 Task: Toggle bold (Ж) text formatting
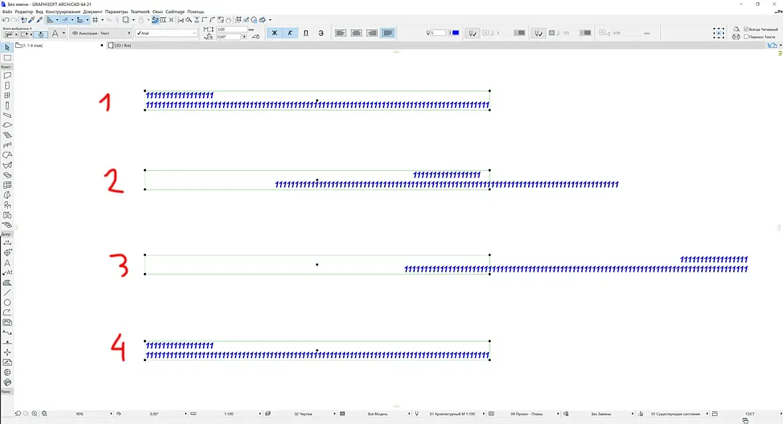(274, 33)
